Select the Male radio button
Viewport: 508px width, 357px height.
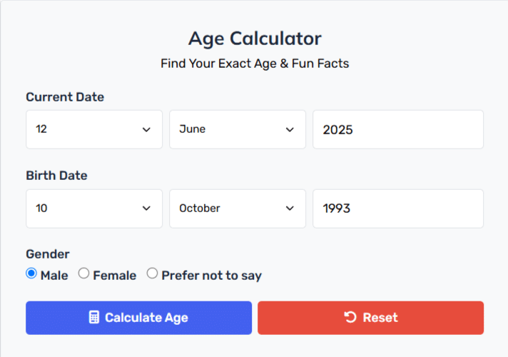tap(31, 273)
